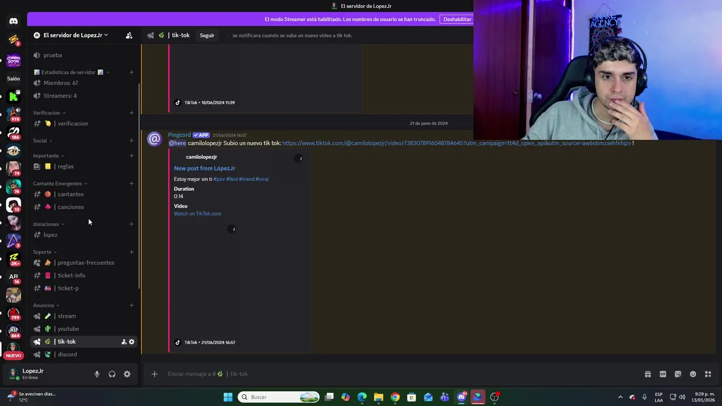Add channel to Cantante Emergentes category
Viewport: 722px width, 406px height.
(x=131, y=183)
